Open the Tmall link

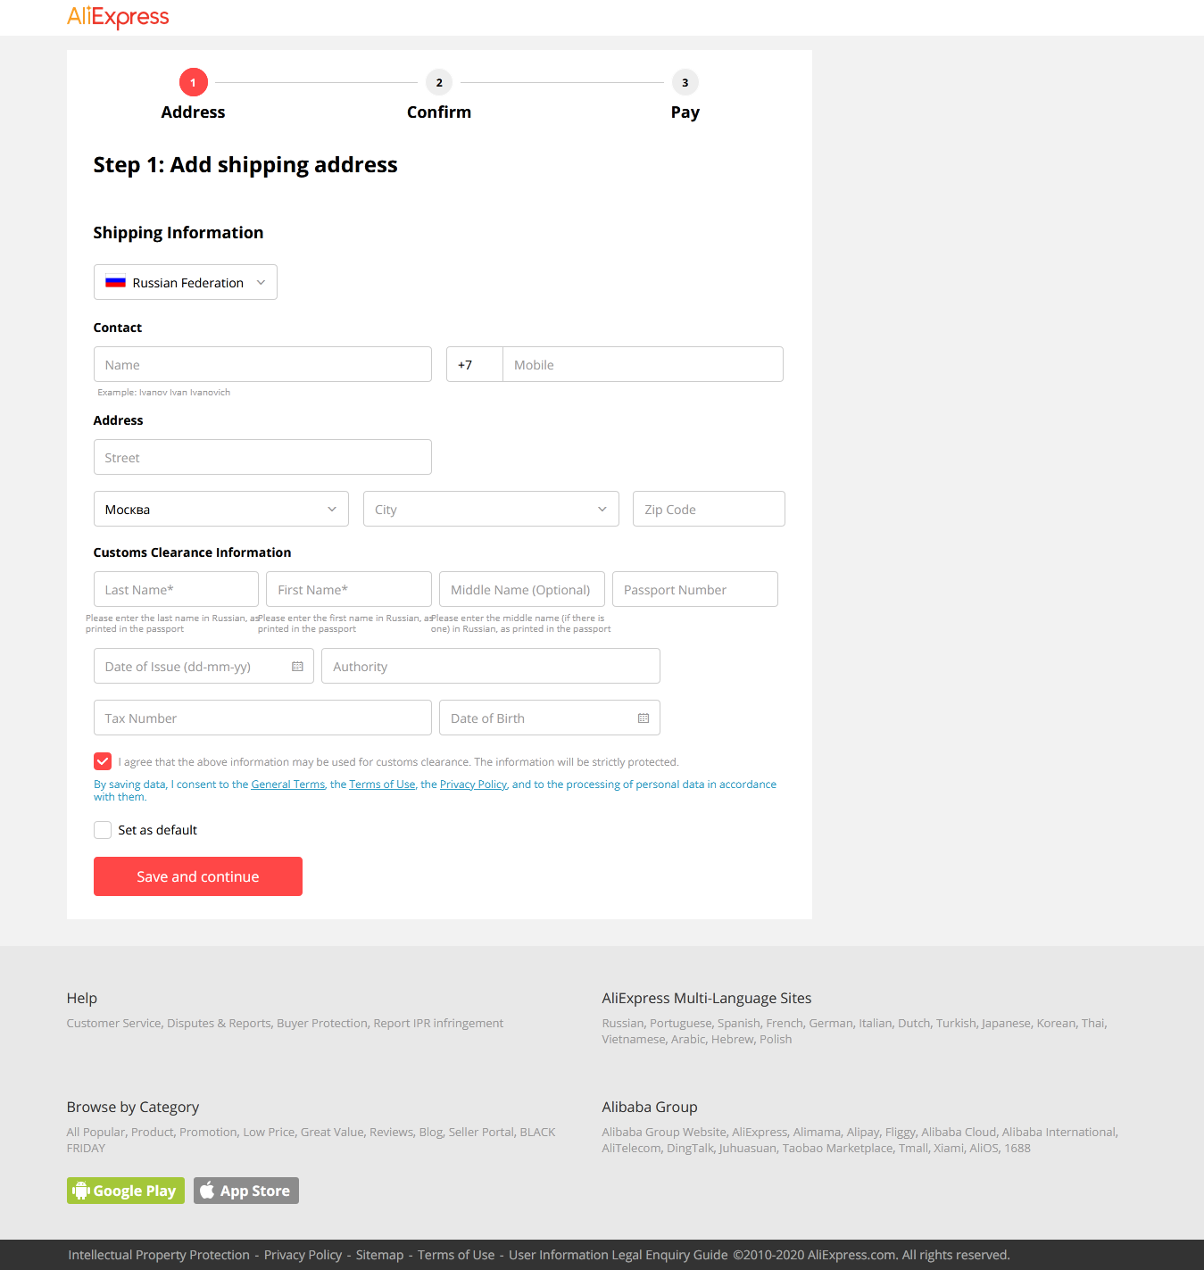pos(912,1148)
